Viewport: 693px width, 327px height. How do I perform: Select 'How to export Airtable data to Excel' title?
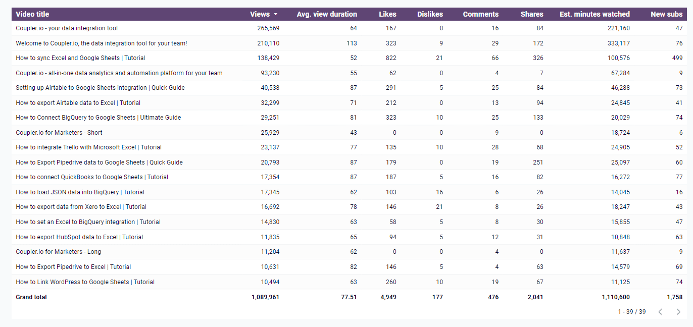(x=78, y=103)
